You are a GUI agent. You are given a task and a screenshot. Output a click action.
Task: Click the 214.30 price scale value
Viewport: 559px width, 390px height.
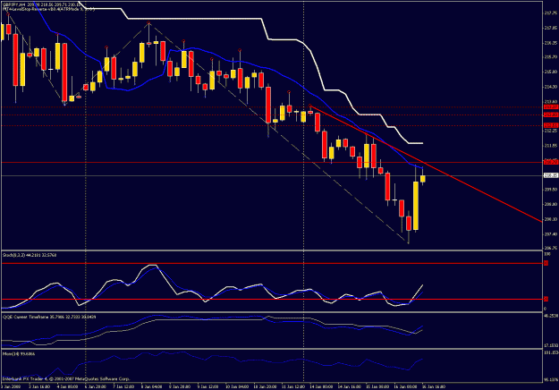point(550,87)
